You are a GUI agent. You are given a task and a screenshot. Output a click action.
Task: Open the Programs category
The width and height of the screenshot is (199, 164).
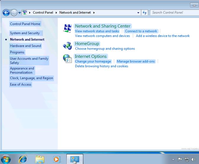[17, 52]
